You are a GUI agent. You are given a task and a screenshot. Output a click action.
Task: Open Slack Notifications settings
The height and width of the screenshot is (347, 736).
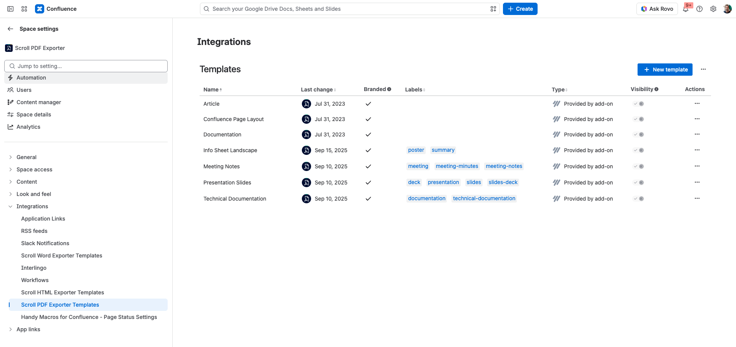click(45, 243)
